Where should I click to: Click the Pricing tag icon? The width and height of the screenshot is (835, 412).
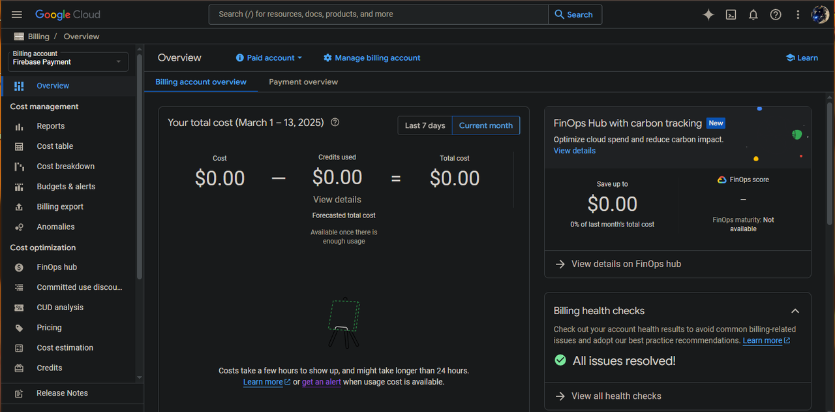[19, 328]
